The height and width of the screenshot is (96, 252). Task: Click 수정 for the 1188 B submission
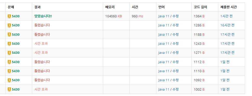(x=176, y=34)
